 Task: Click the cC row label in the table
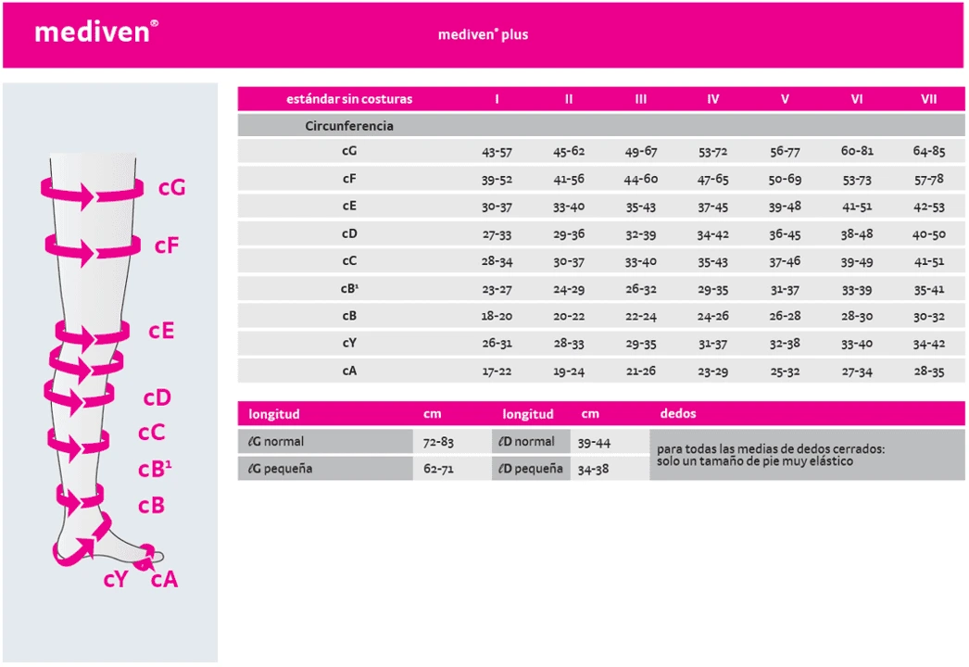[x=349, y=261]
